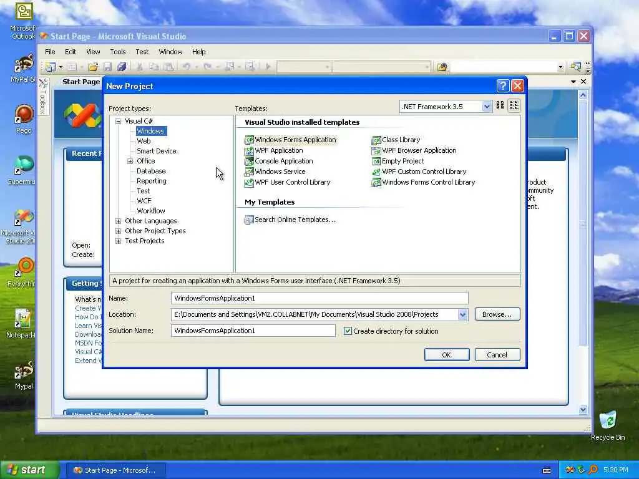Select the Start Page taskbar button
The image size is (639, 479).
(x=117, y=470)
